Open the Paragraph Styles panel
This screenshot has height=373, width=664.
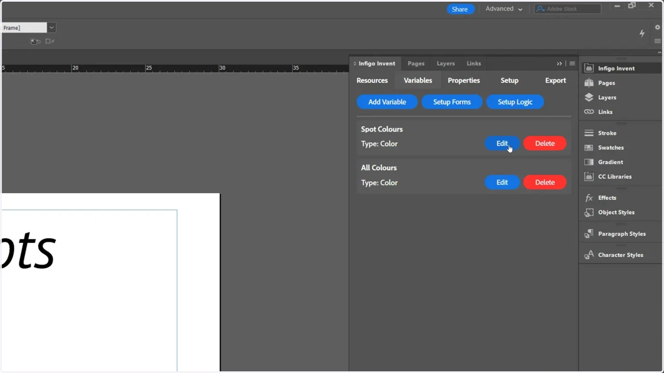click(620, 234)
